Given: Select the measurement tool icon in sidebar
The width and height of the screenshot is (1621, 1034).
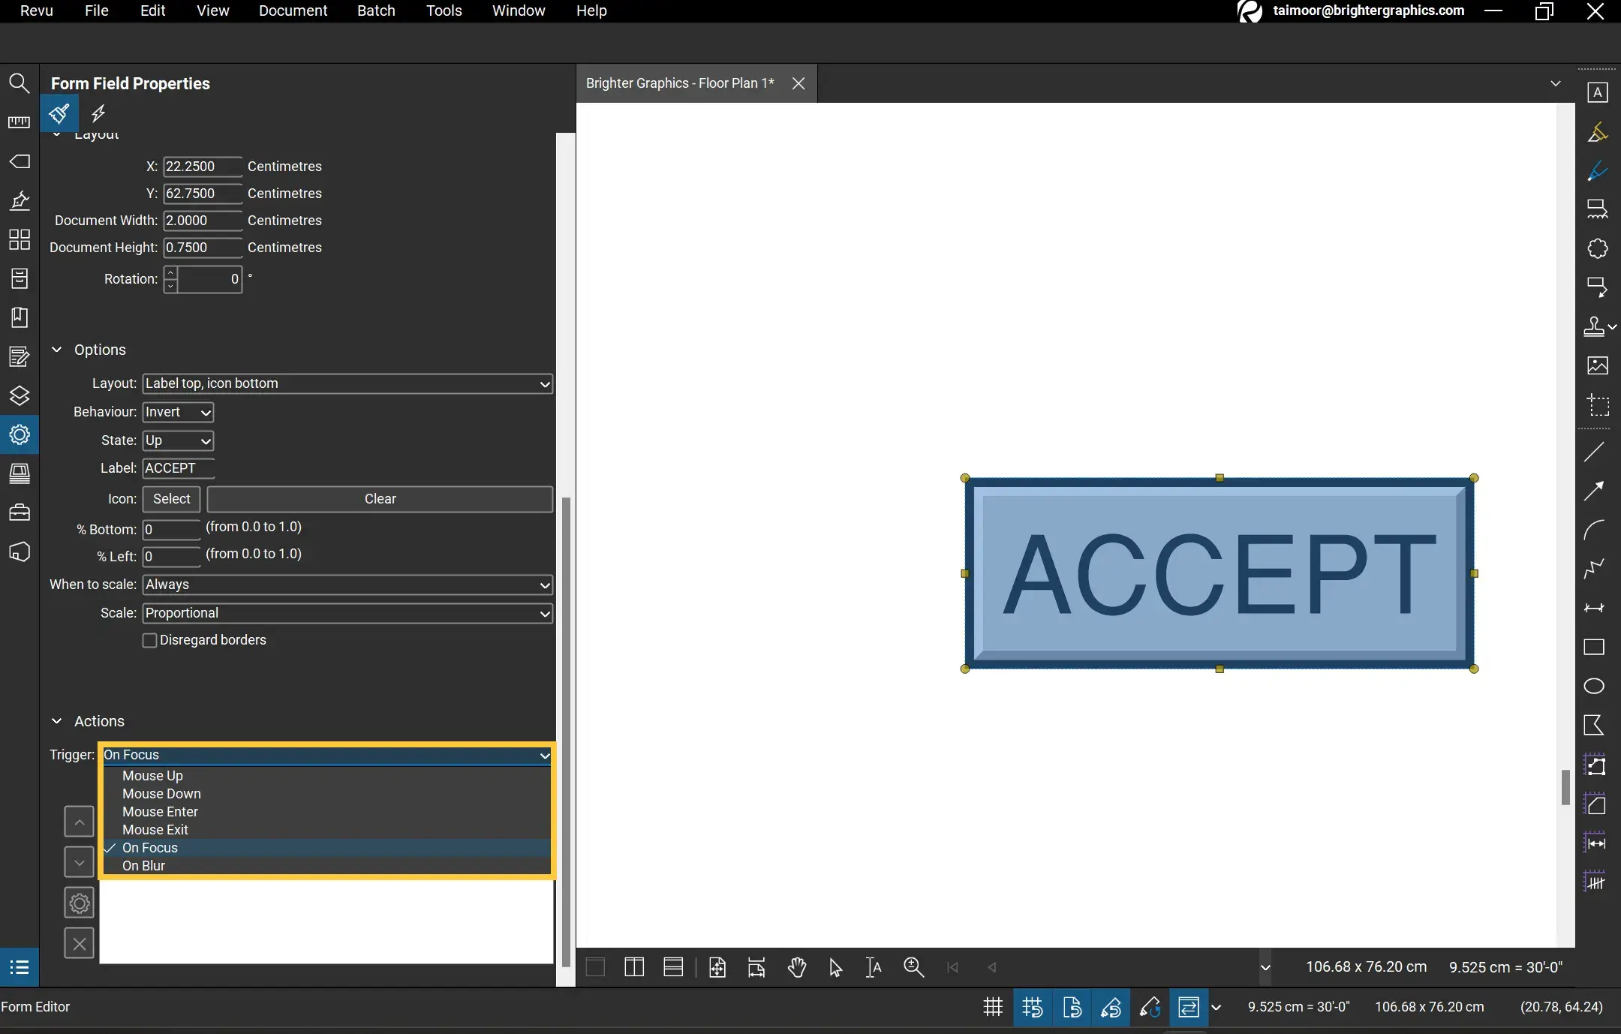Looking at the screenshot, I should point(18,121).
